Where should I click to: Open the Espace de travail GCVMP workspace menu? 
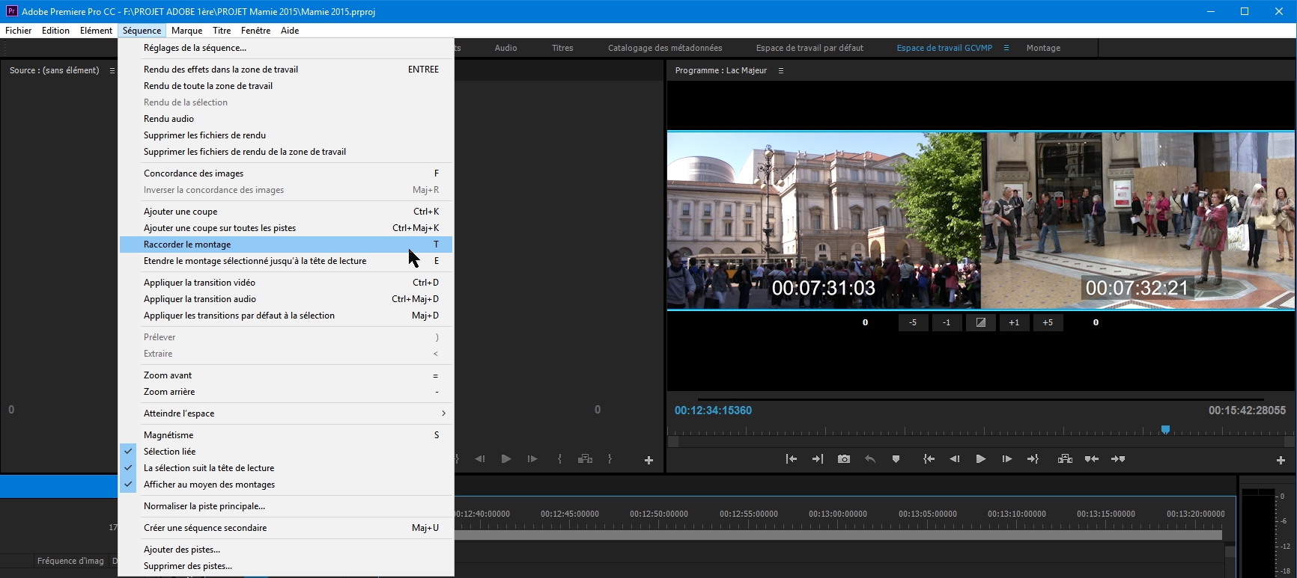point(1006,48)
